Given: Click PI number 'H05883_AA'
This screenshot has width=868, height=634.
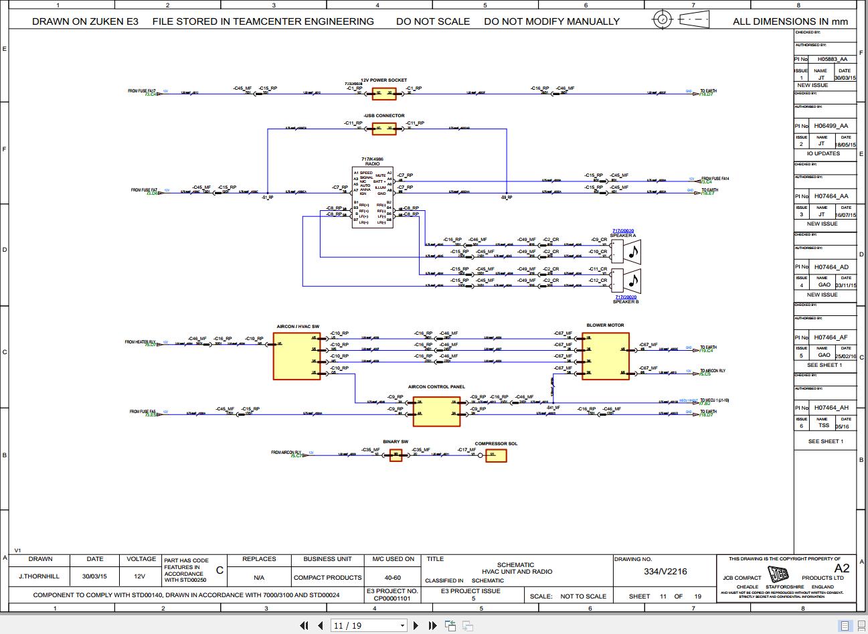Looking at the screenshot, I should [833, 59].
